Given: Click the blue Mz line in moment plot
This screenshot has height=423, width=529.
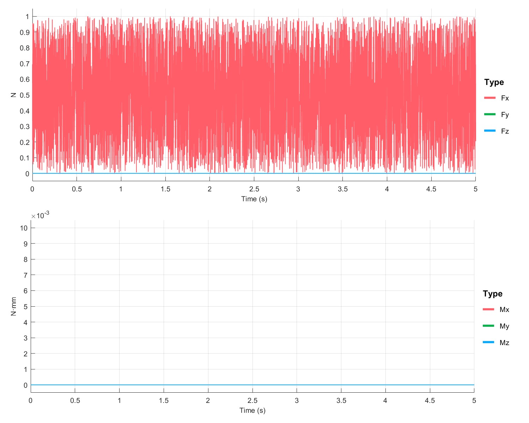Looking at the screenshot, I should tap(253, 385).
